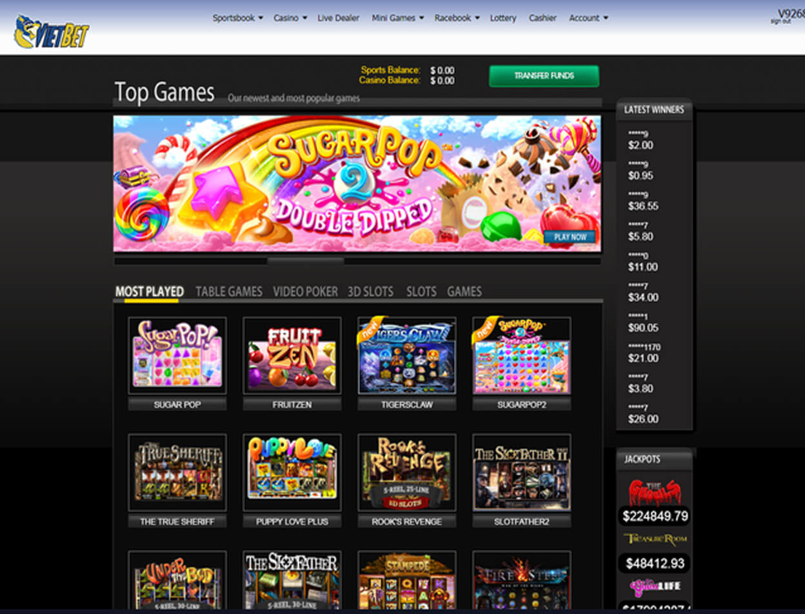Click the $36.55 latest winner entry
The height and width of the screenshot is (614, 805).
pyautogui.click(x=643, y=206)
